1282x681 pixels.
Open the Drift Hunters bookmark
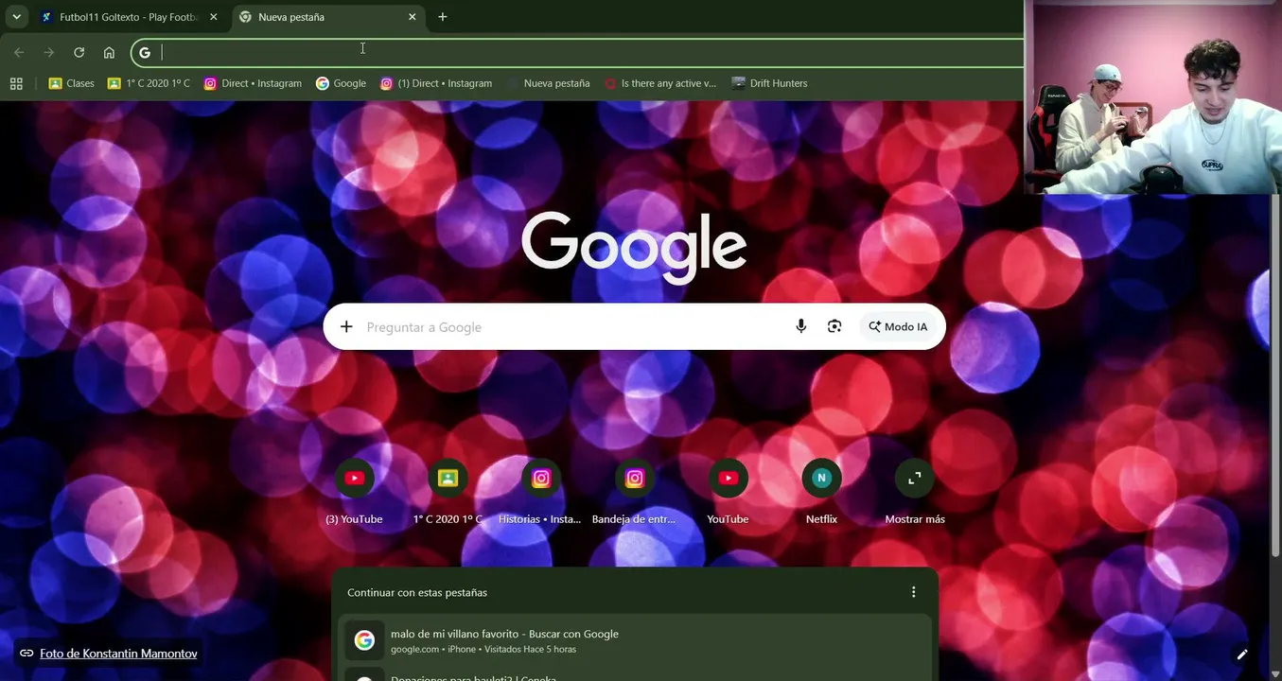point(769,83)
